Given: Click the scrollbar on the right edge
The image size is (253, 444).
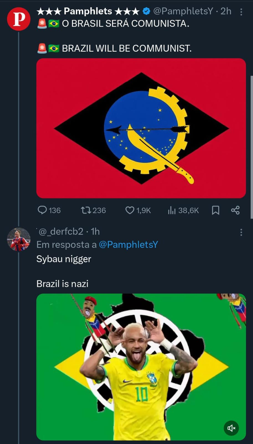Looking at the screenshot, I should pos(251,147).
